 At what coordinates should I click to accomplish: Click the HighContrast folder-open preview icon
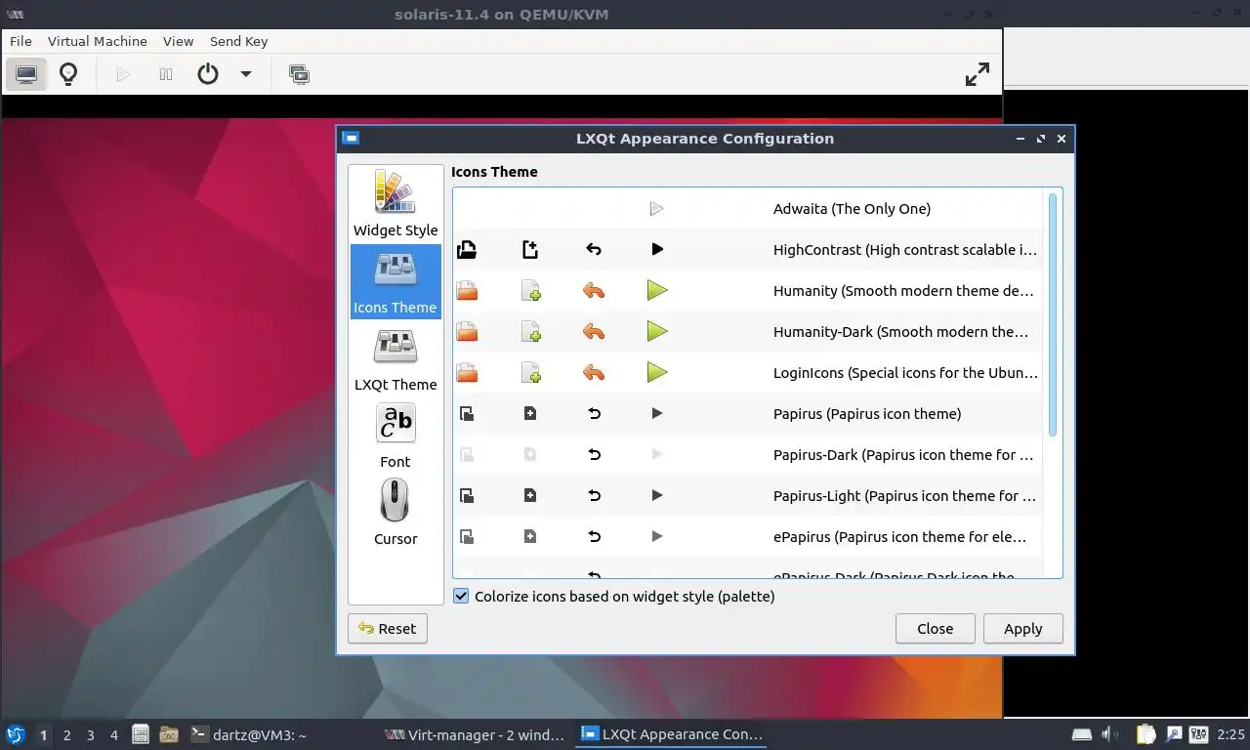tap(467, 250)
